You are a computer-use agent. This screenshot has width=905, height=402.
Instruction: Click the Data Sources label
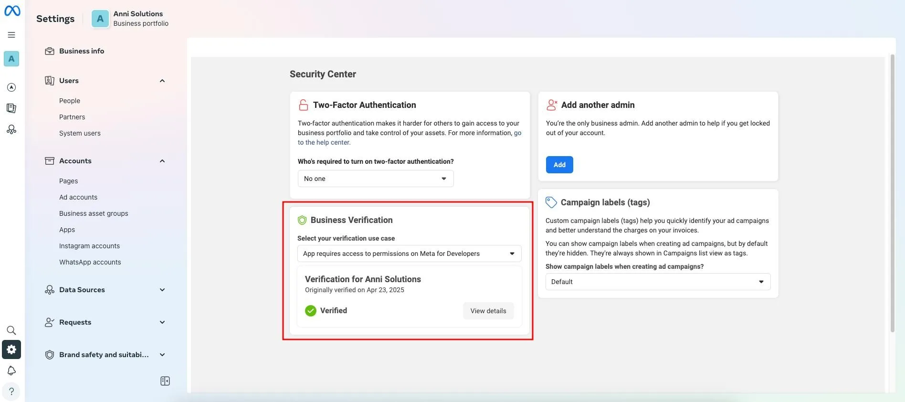pyautogui.click(x=82, y=290)
